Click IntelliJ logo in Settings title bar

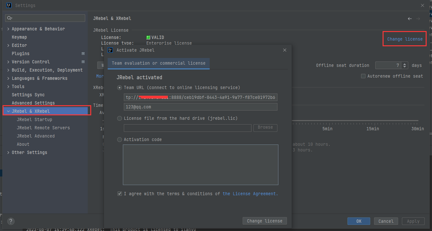click(9, 5)
